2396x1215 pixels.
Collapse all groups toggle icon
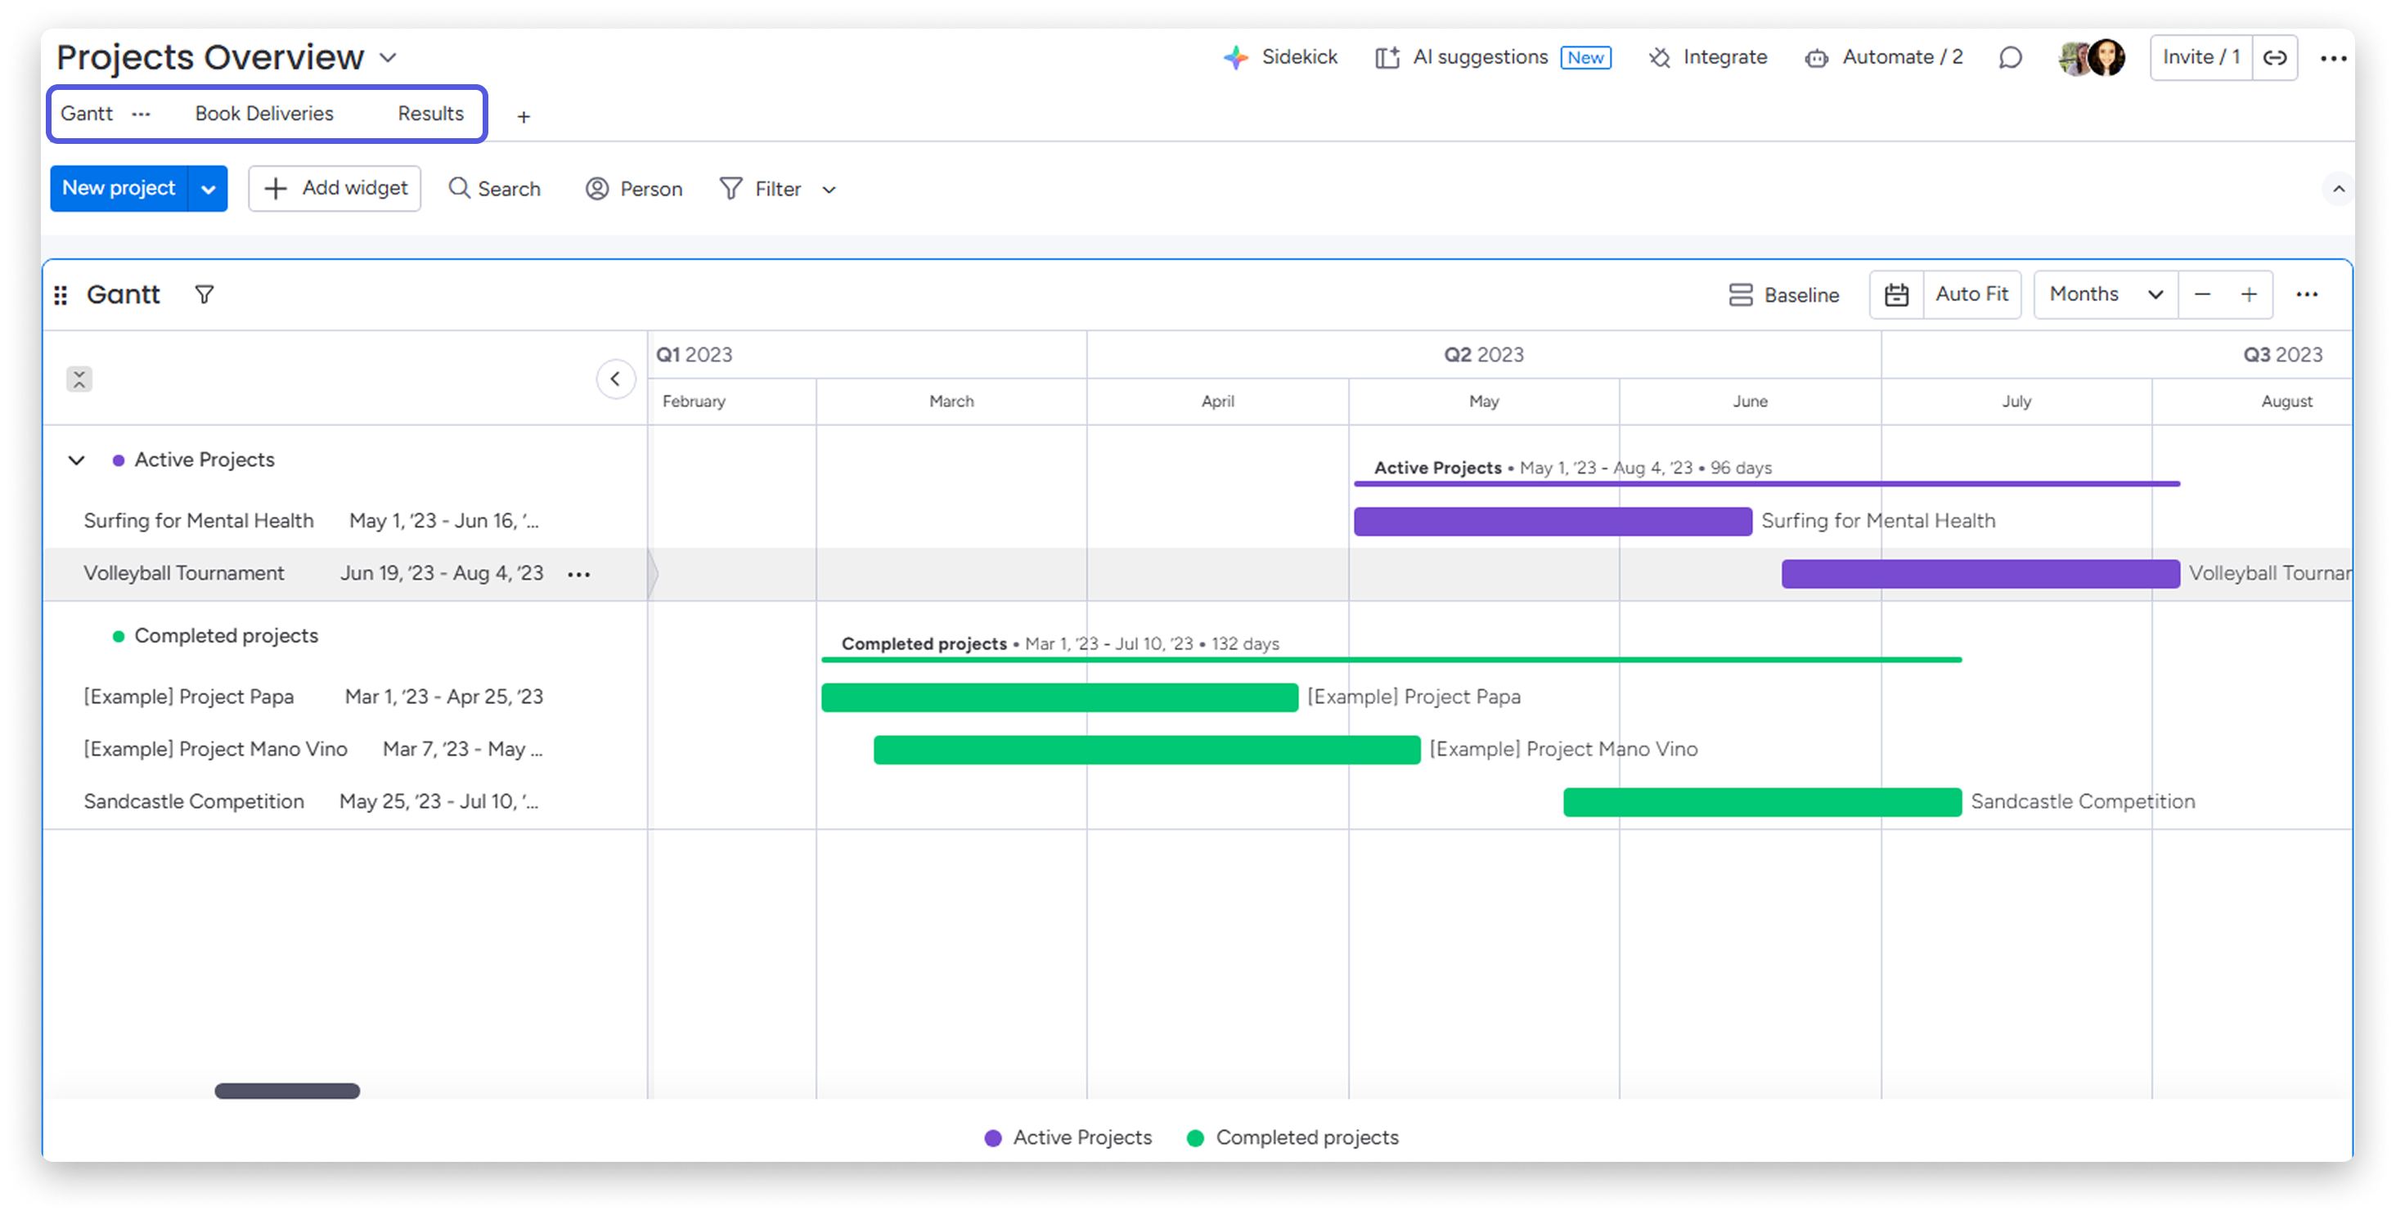(x=79, y=379)
